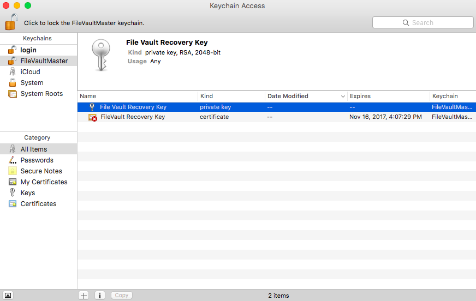Show the Certificates category label
476x301 pixels.
(x=39, y=204)
